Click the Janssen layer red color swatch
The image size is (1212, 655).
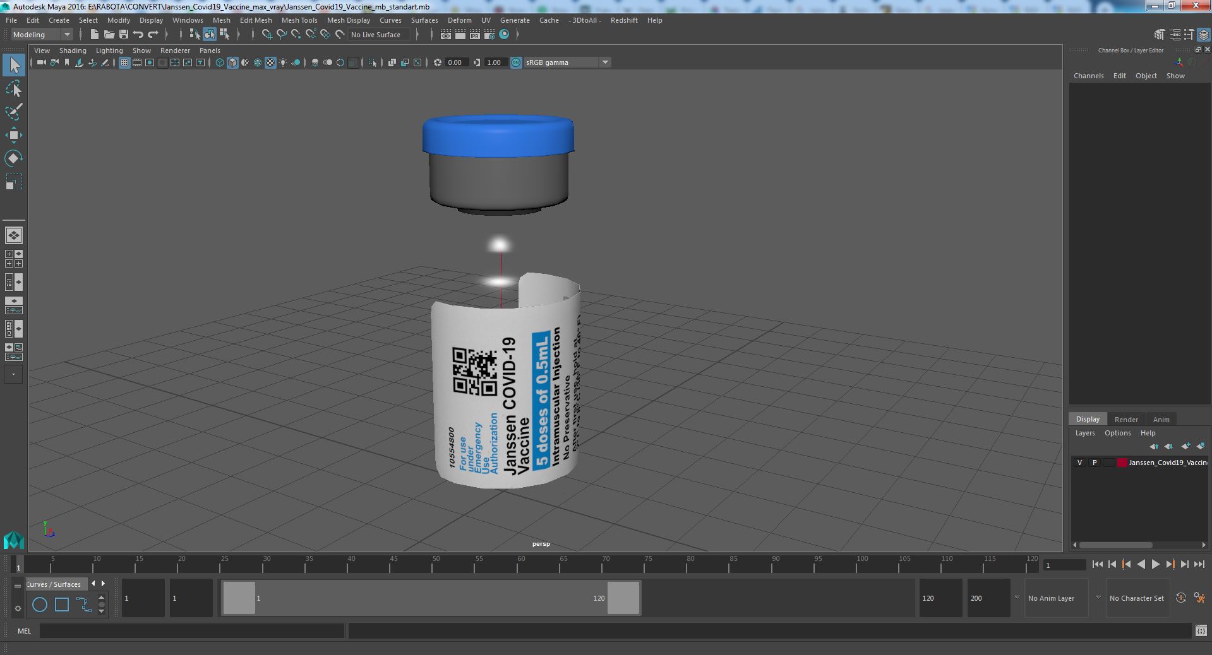point(1122,463)
